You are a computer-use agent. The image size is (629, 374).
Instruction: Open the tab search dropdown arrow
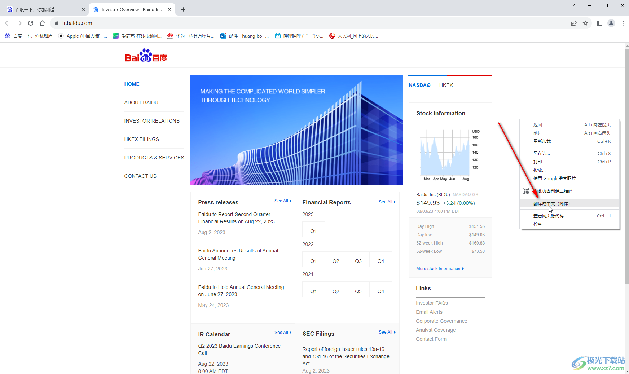click(x=573, y=5)
